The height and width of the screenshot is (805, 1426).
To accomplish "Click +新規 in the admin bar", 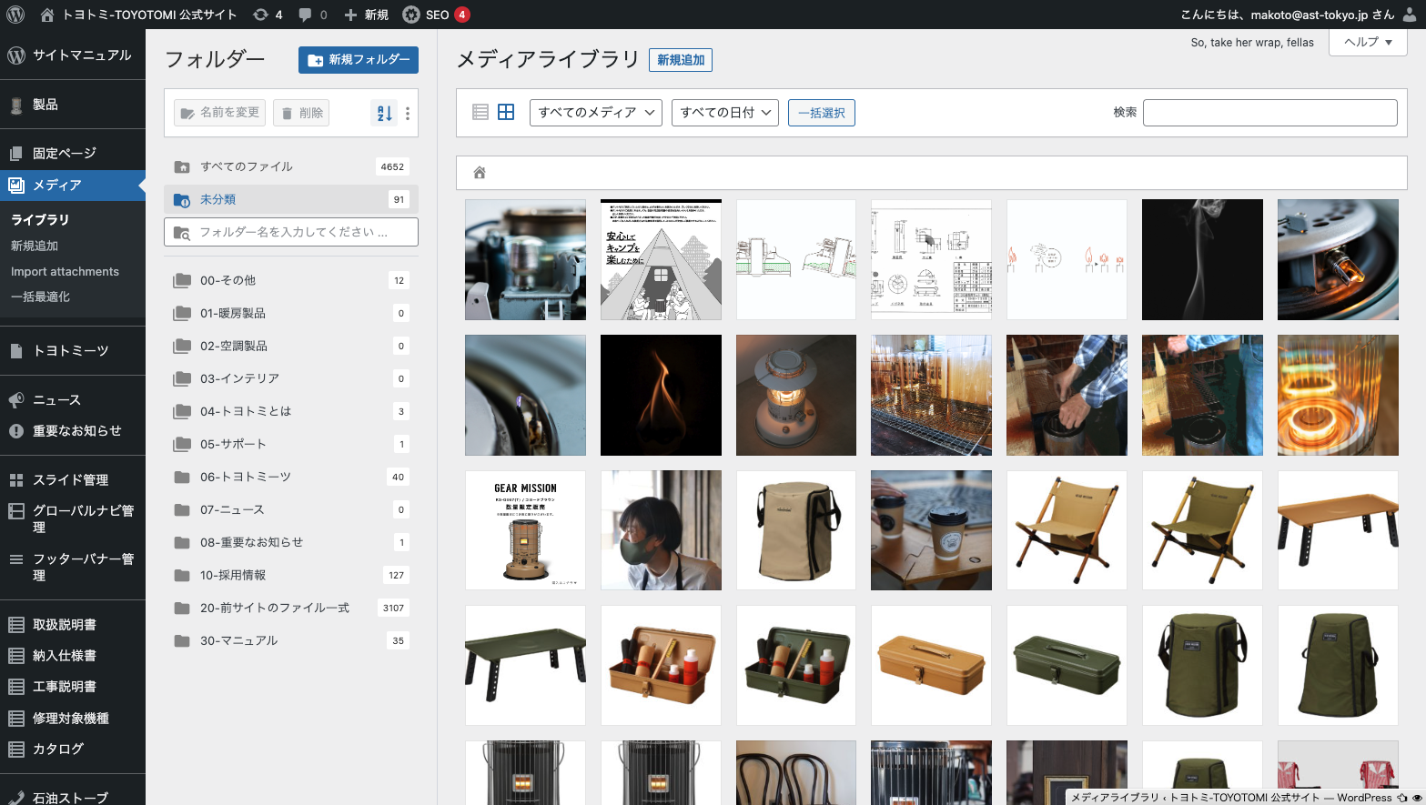I will point(366,15).
